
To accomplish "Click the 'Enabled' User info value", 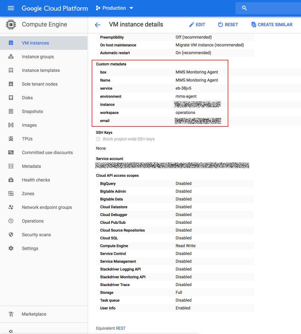I will 183,308.
